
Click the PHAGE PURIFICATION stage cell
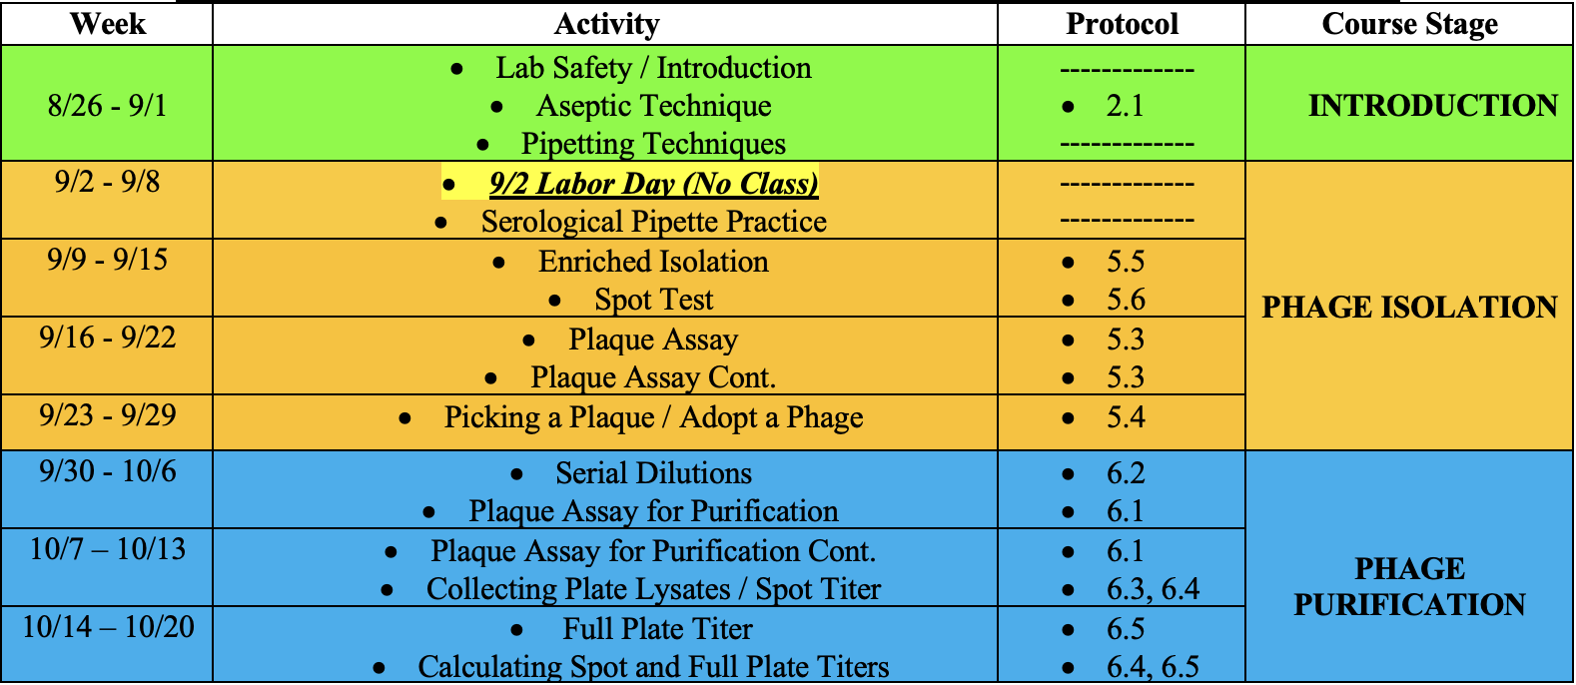click(x=1408, y=586)
